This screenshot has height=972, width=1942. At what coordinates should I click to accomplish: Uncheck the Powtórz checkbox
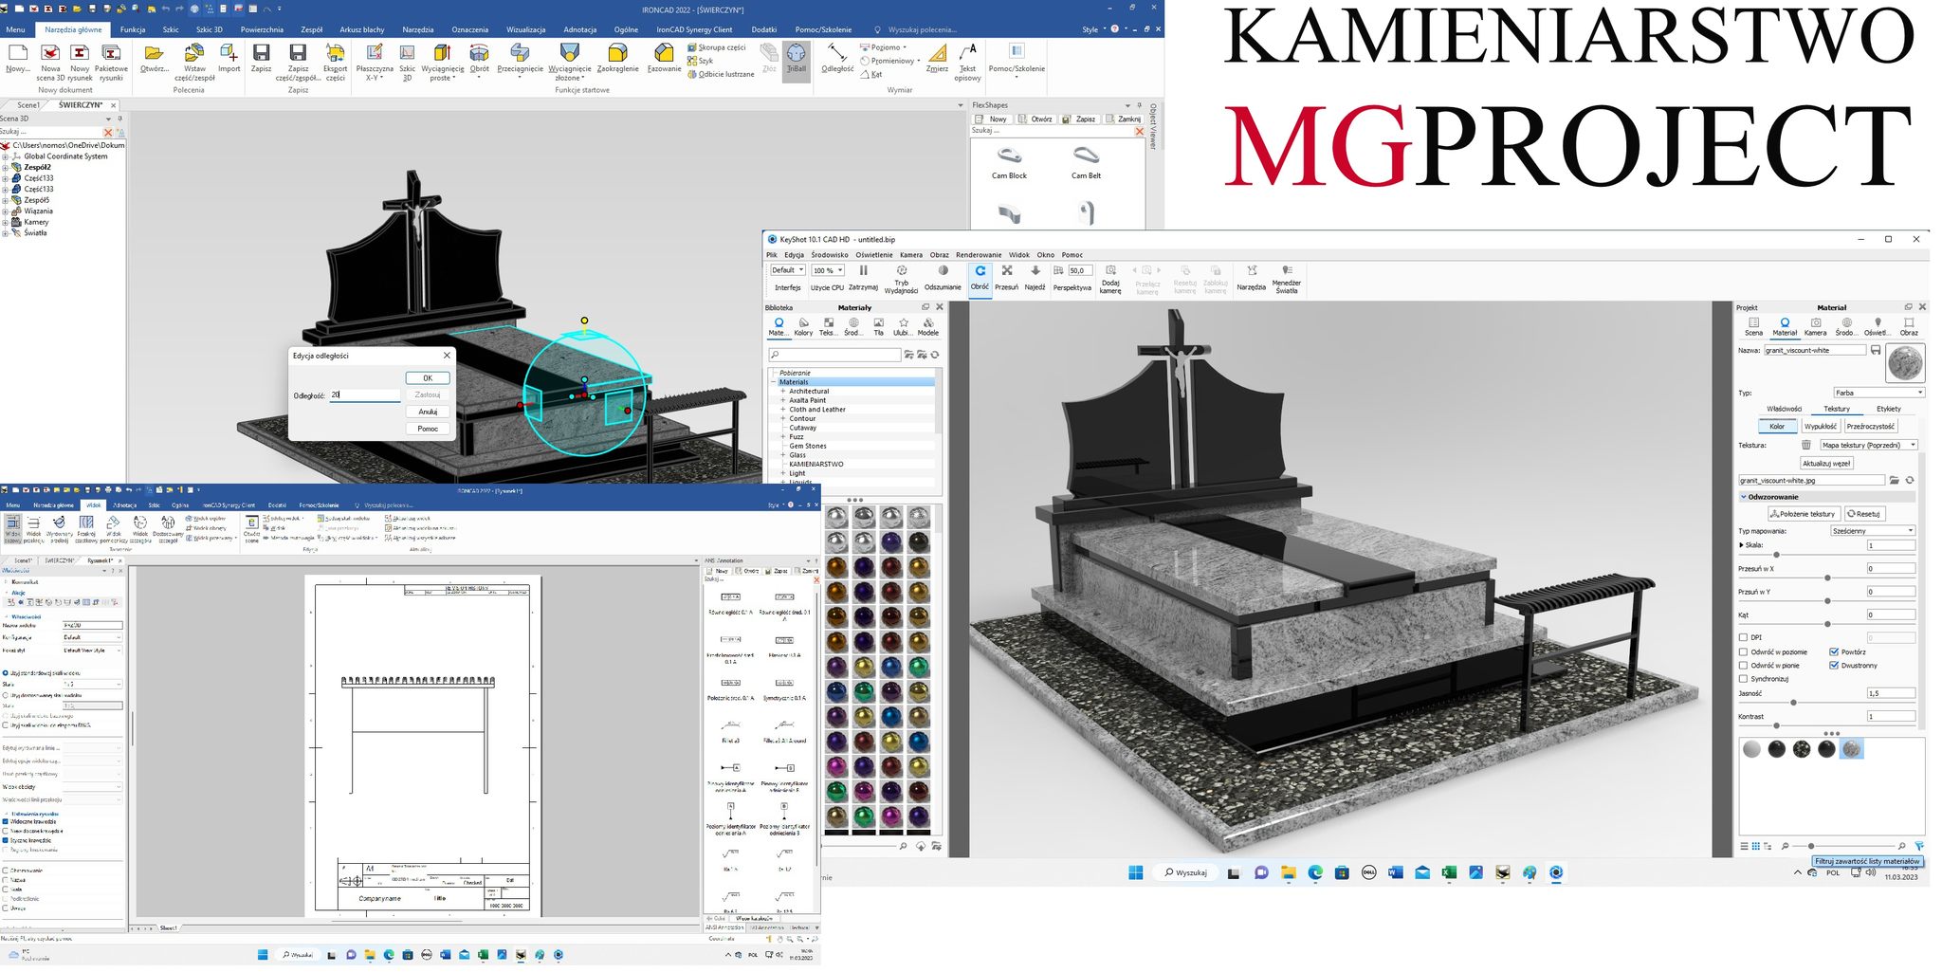(x=1834, y=651)
